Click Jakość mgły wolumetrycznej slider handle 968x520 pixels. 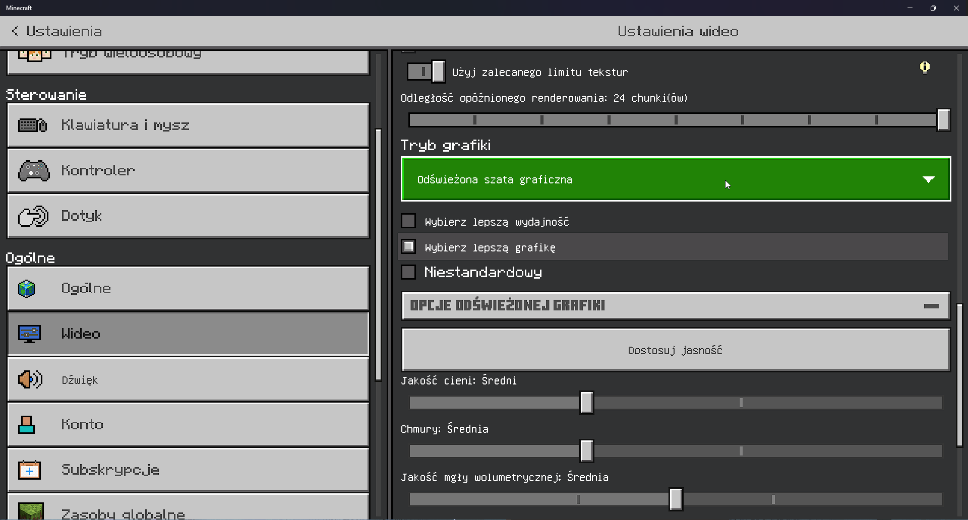click(x=676, y=499)
